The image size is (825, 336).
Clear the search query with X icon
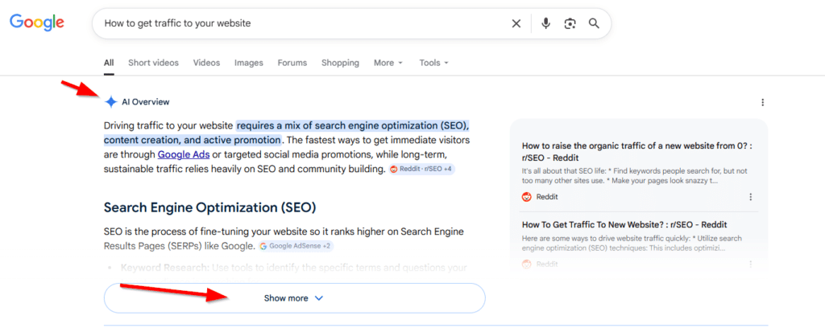[x=516, y=23]
